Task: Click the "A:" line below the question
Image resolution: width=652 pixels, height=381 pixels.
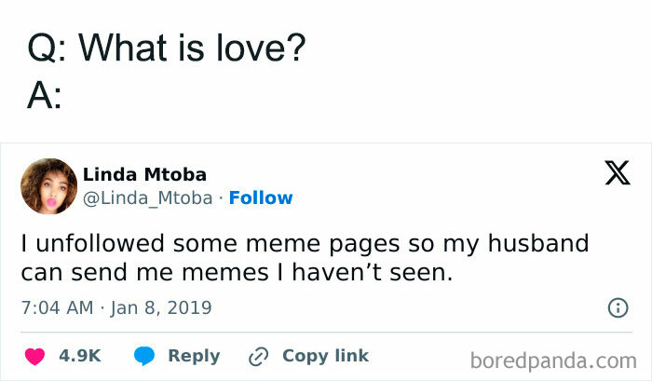Action: click(44, 97)
